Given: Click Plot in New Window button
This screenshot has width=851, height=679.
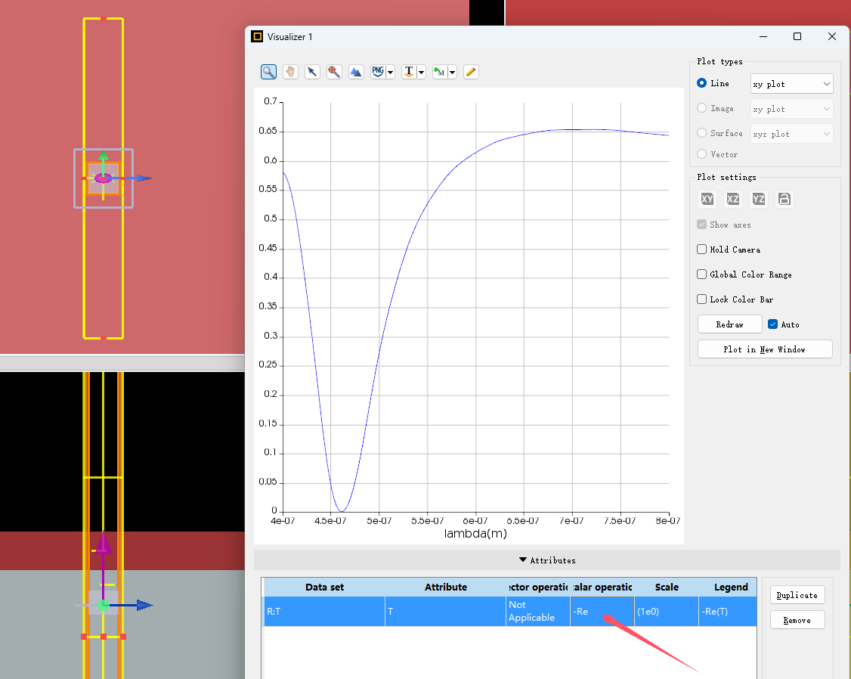Looking at the screenshot, I should point(764,349).
